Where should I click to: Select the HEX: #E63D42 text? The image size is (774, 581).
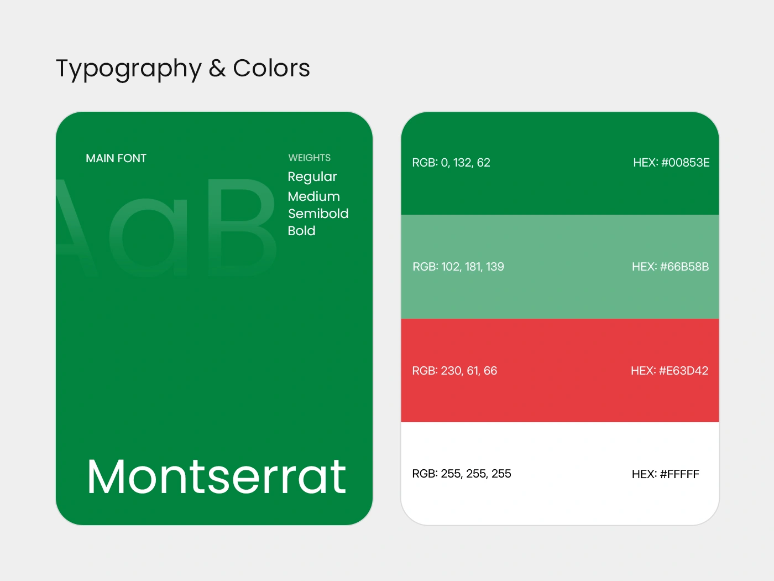670,371
